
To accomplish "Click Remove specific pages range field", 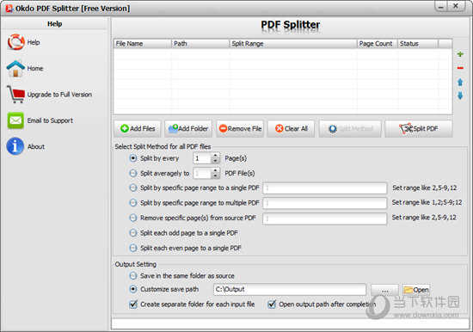I will point(325,218).
